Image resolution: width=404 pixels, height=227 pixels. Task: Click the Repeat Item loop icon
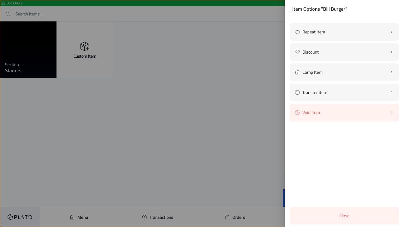point(297,32)
